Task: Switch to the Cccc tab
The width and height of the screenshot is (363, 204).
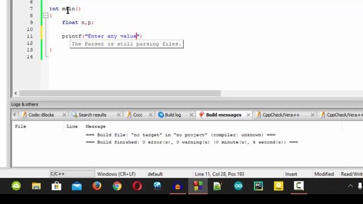Action: [x=137, y=115]
